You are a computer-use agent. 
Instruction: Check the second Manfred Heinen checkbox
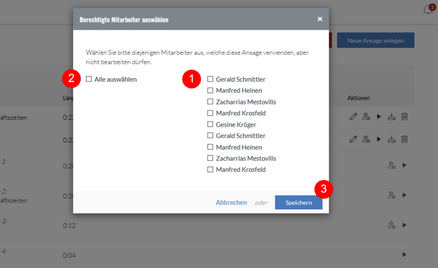click(210, 147)
